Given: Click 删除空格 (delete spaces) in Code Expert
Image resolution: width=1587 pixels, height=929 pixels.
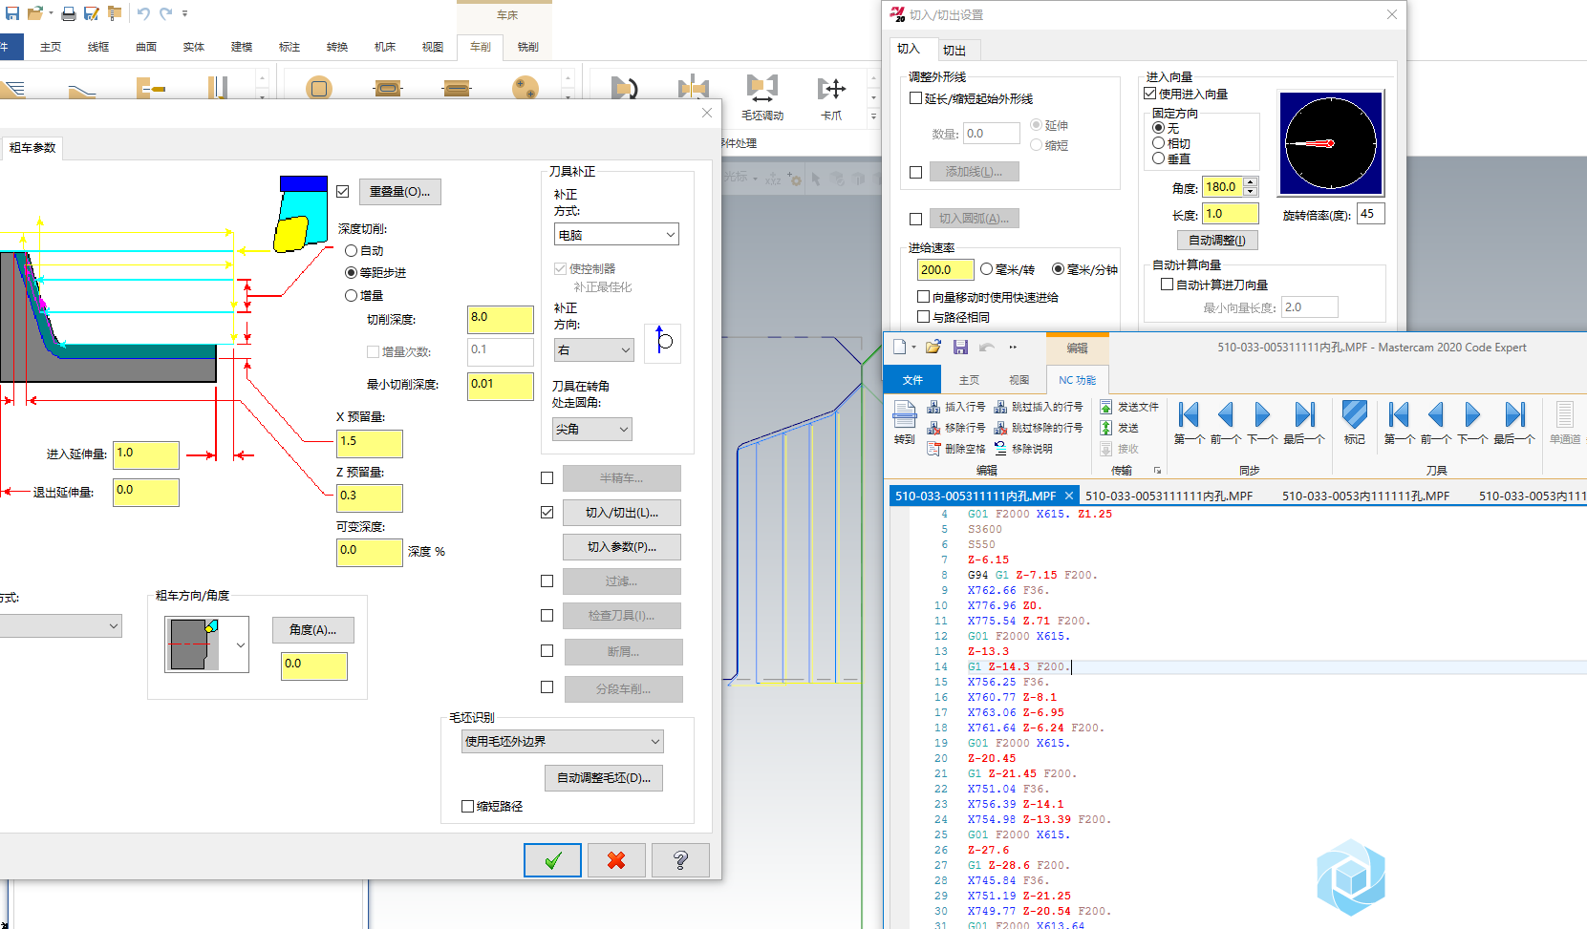Looking at the screenshot, I should click(x=956, y=449).
